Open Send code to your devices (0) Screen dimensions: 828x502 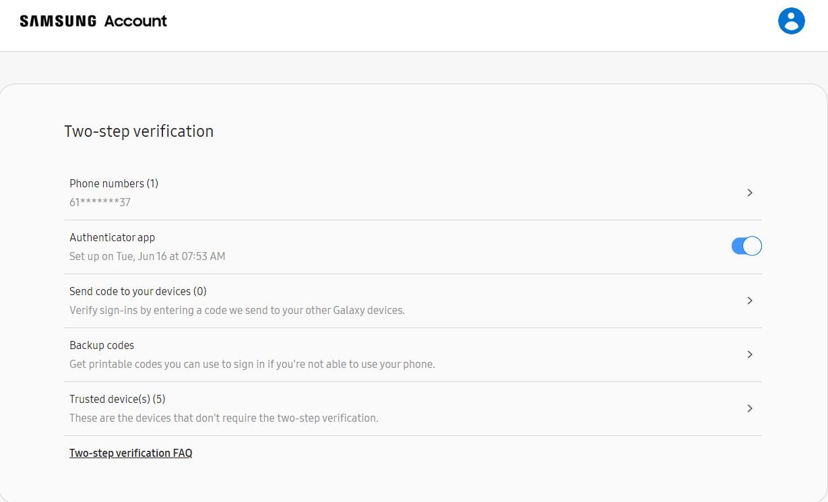tap(138, 291)
